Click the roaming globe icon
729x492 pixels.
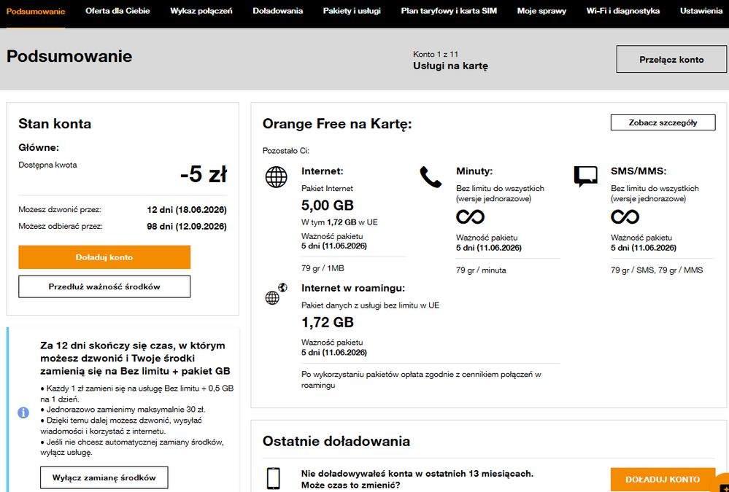click(276, 294)
